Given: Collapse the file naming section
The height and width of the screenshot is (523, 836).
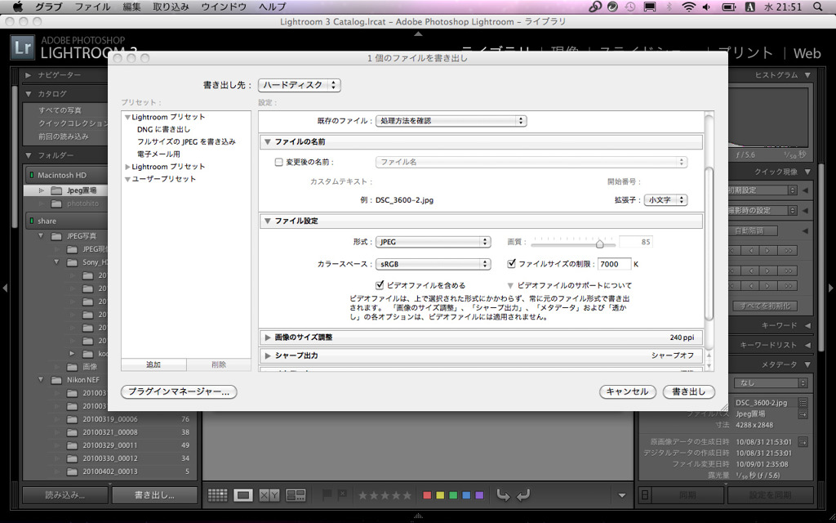Looking at the screenshot, I should tap(268, 142).
